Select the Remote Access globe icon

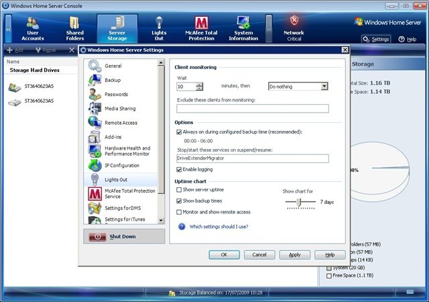pyautogui.click(x=95, y=123)
